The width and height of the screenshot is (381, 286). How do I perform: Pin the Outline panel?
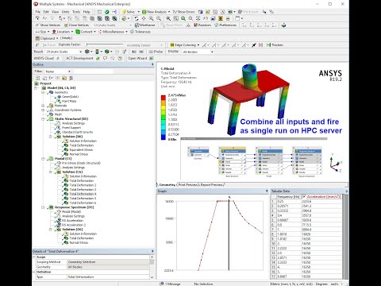(152, 64)
